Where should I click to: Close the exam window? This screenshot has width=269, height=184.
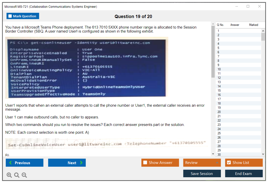pos(259,6)
